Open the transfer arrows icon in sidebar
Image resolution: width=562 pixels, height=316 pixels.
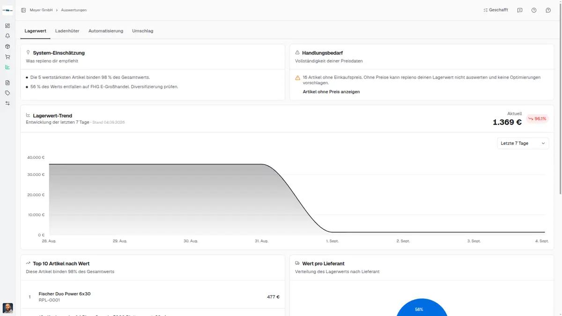click(x=7, y=103)
